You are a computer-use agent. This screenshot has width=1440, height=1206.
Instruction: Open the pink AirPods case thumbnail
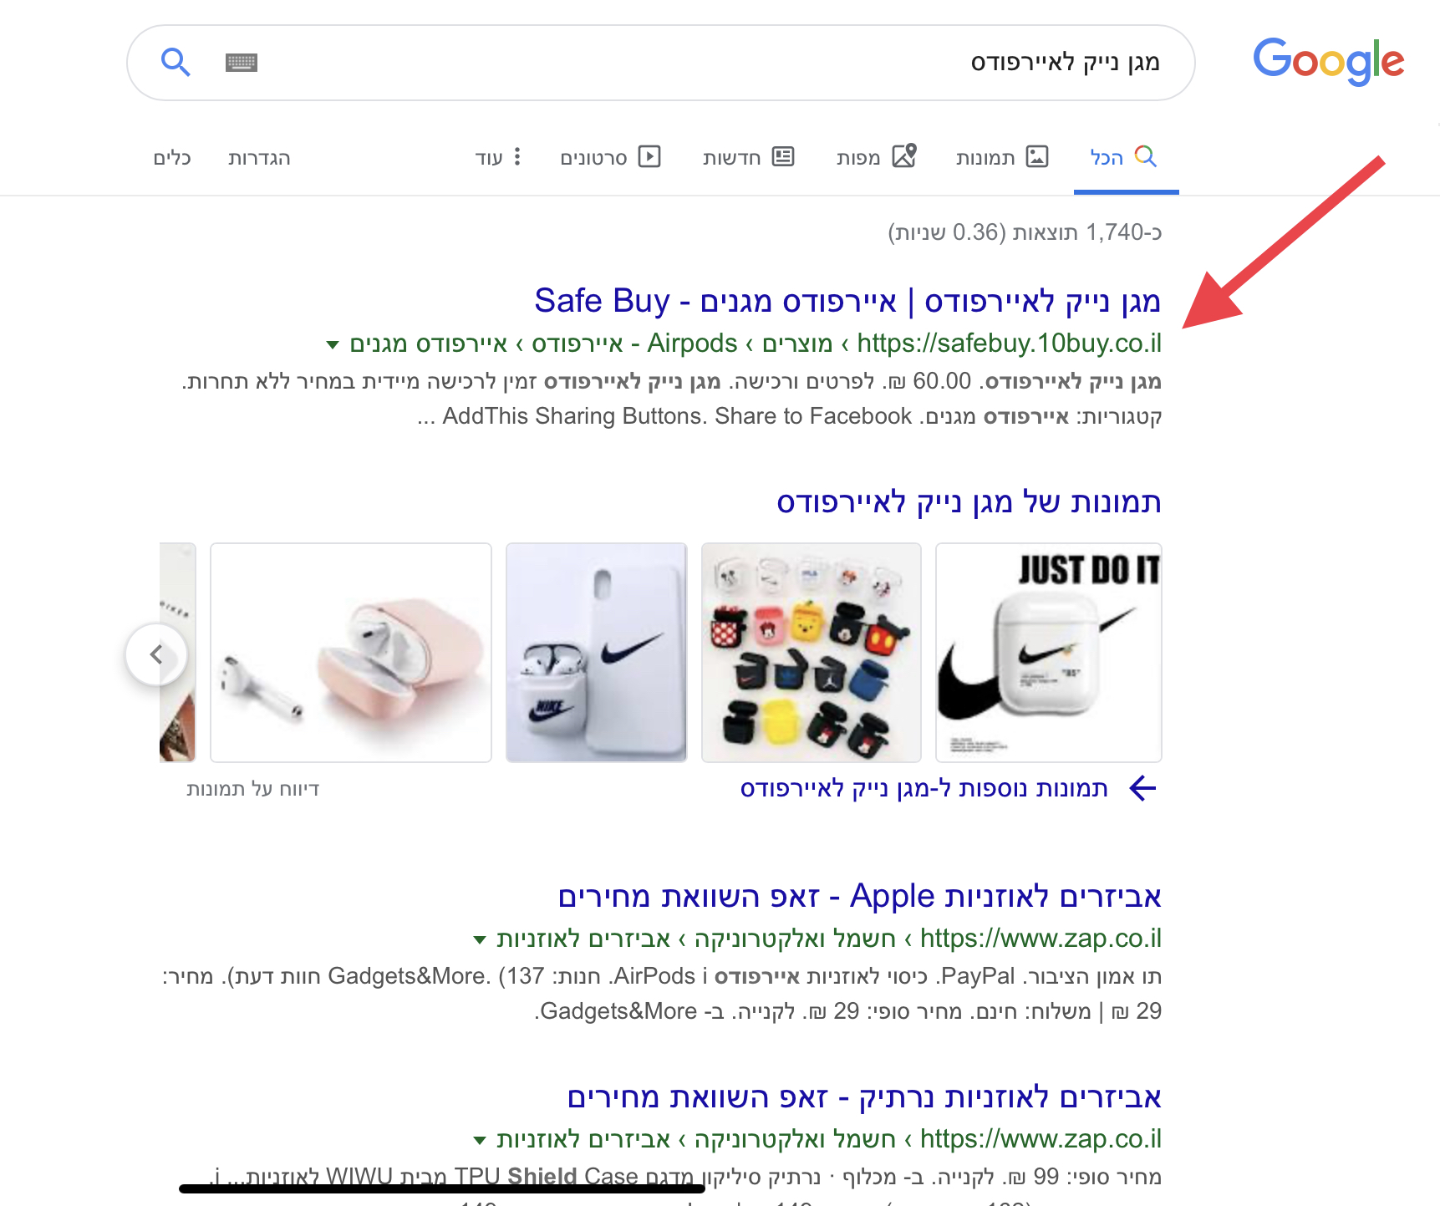tap(351, 653)
